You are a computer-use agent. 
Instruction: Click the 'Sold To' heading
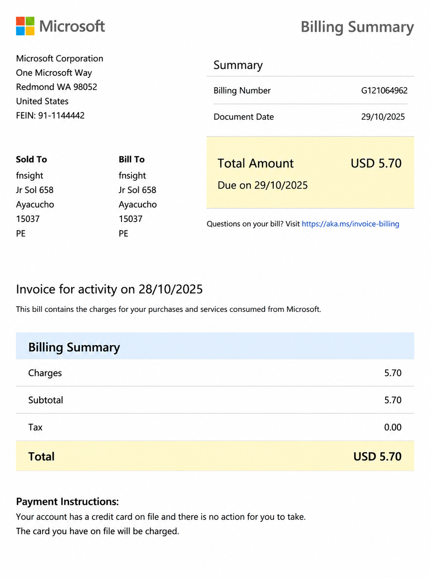(31, 160)
